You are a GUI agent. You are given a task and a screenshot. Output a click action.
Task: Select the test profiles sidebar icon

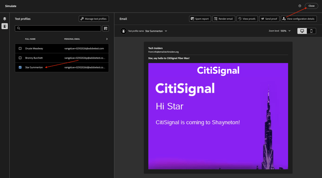(x=5, y=27)
